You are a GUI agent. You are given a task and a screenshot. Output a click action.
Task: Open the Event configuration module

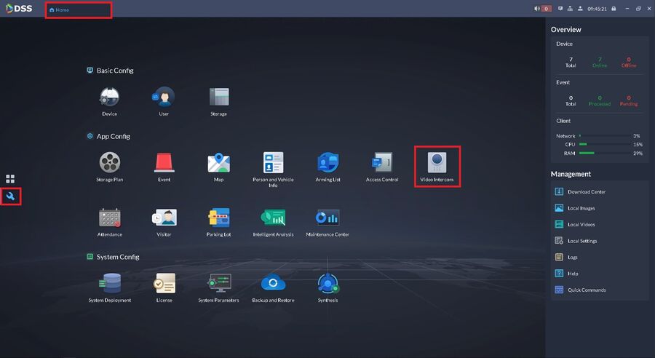(164, 167)
